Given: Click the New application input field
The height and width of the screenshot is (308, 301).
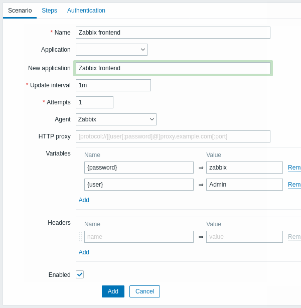Looking at the screenshot, I should pyautogui.click(x=173, y=68).
